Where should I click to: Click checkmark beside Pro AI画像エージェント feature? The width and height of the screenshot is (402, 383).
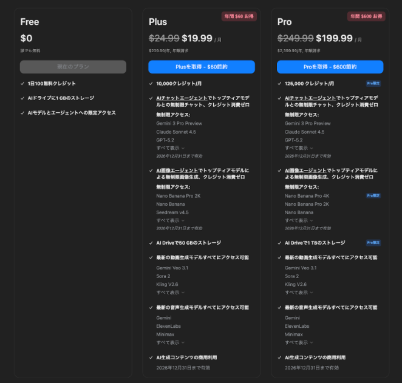(279, 171)
